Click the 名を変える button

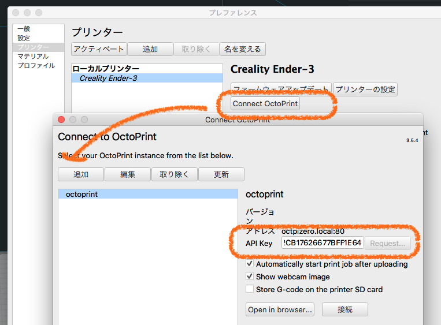(x=242, y=49)
